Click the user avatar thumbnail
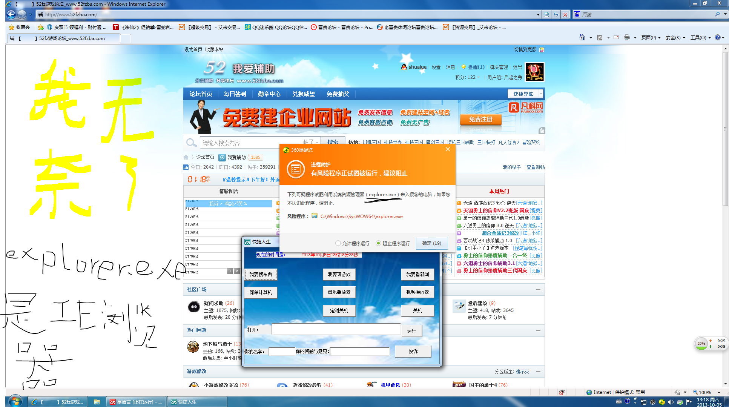Viewport: 729px width, 407px height. [535, 72]
